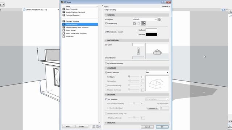Open the Show Contours quality dropdown

click(157, 72)
